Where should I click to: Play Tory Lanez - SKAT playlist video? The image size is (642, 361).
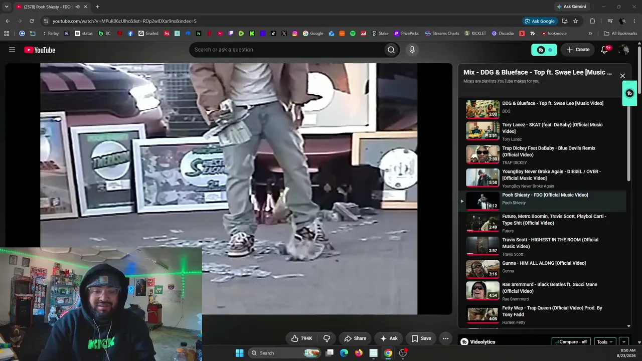point(542,131)
